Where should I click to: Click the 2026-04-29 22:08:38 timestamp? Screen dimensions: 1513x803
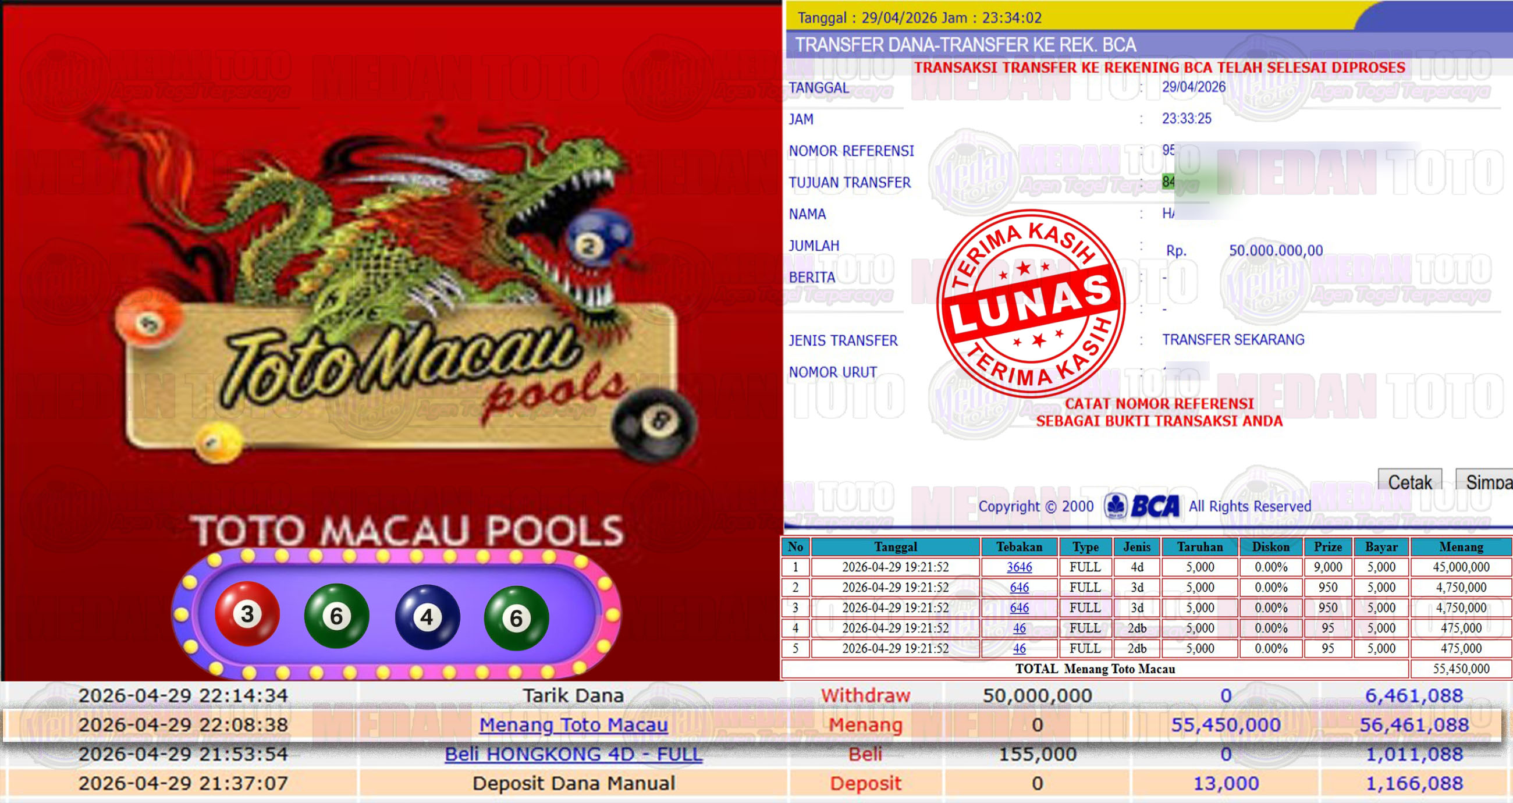point(183,725)
